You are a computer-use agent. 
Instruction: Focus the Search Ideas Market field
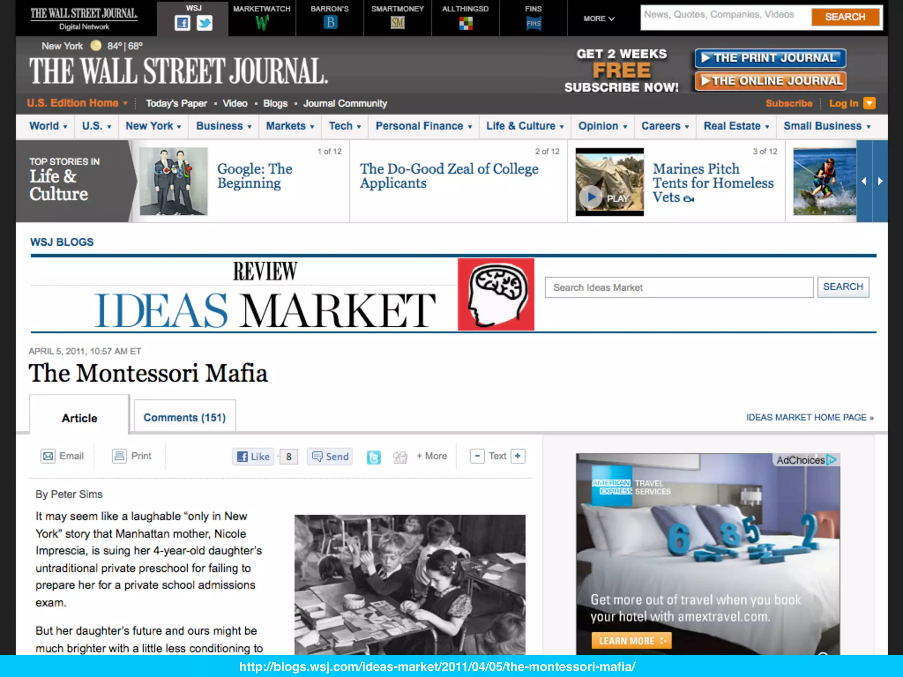[679, 287]
